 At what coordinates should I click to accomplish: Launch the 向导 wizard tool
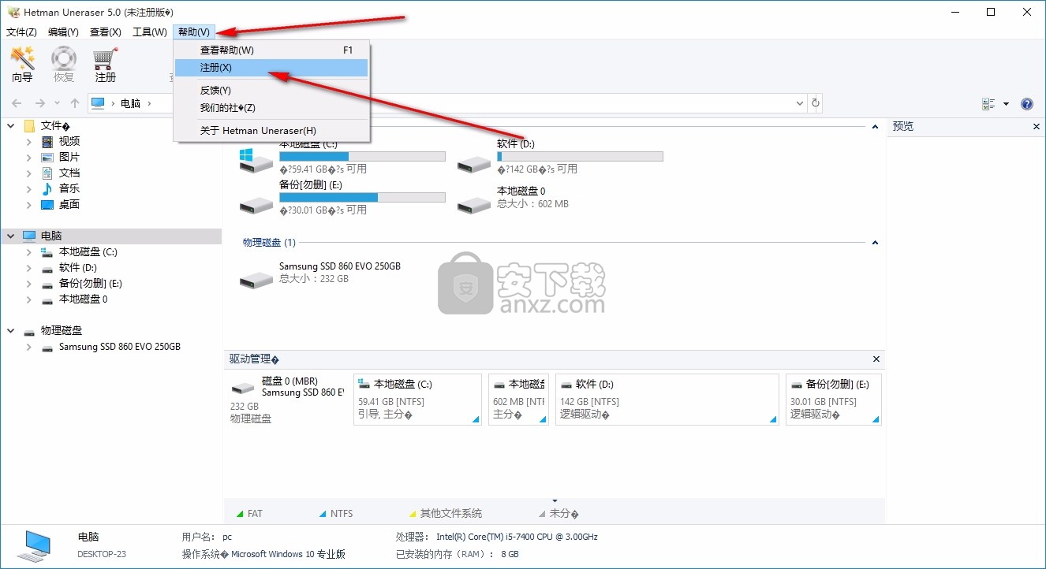pos(22,65)
